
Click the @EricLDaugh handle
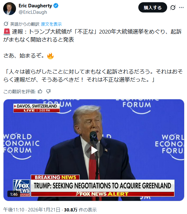[33, 12]
